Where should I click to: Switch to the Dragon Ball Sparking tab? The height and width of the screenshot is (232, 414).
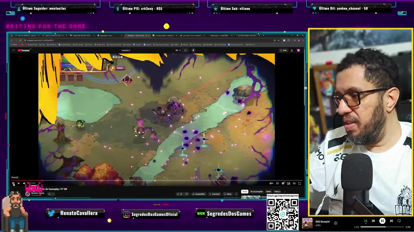click(x=82, y=35)
